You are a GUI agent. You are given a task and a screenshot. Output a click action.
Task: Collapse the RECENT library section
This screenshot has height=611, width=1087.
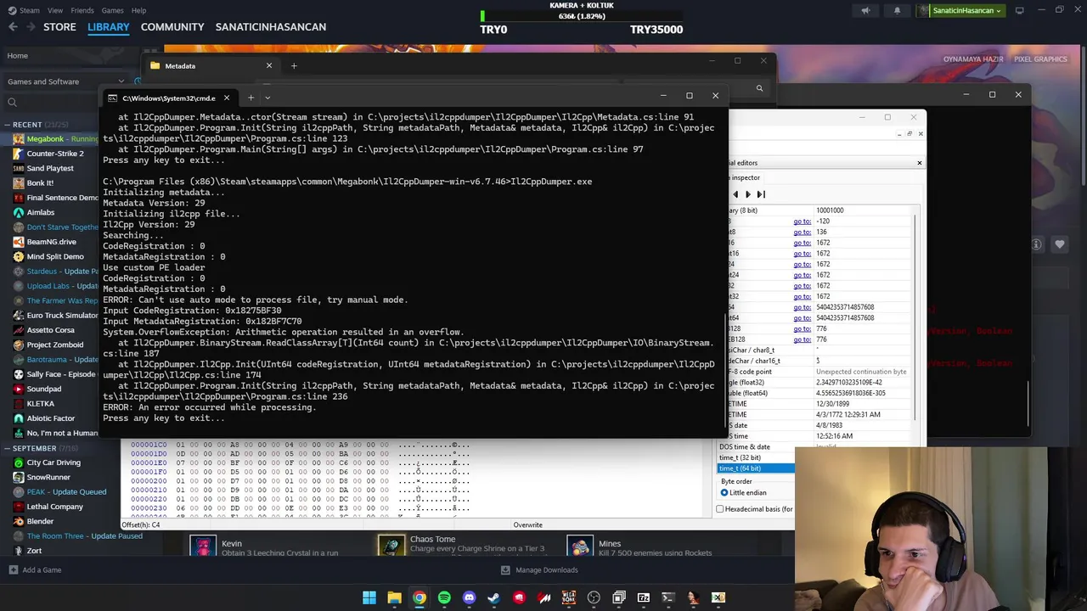[8, 125]
